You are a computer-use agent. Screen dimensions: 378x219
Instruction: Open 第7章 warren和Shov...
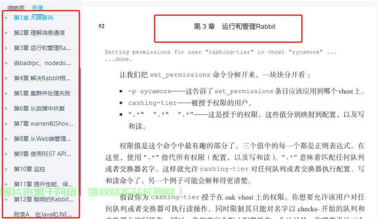44,124
